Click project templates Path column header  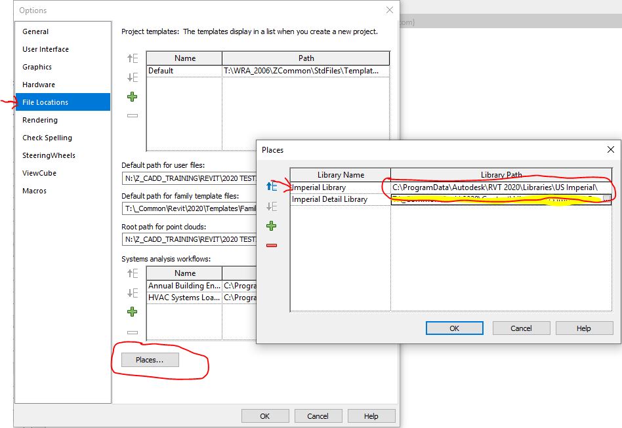coord(306,58)
